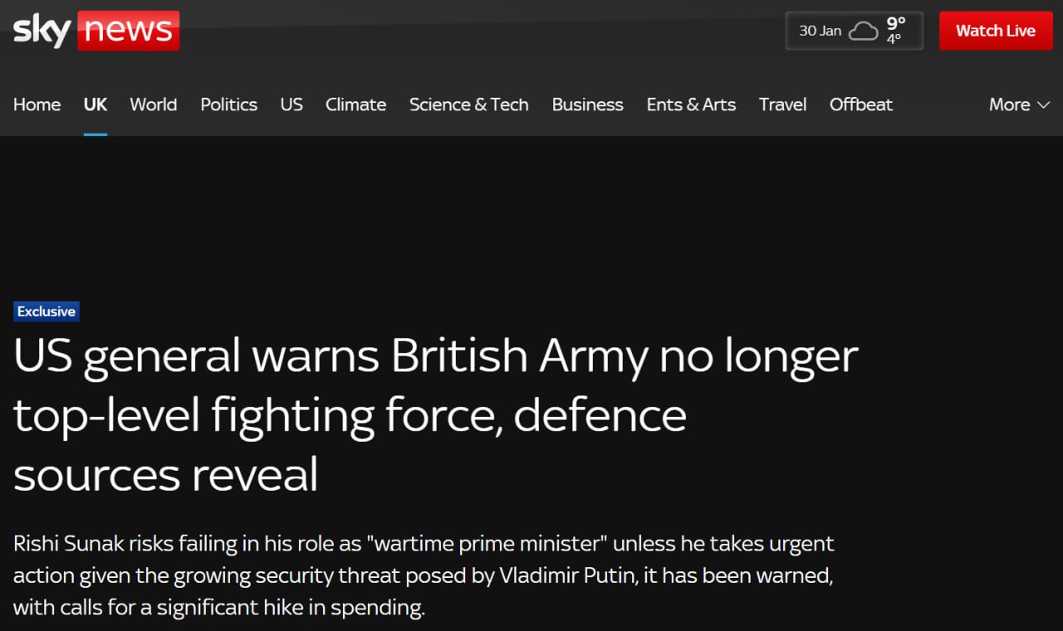
Task: Click the British Army article headline
Action: coord(435,414)
